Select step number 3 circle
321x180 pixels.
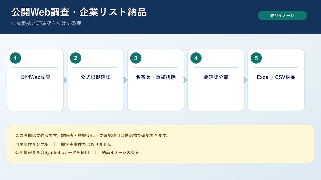(x=136, y=58)
